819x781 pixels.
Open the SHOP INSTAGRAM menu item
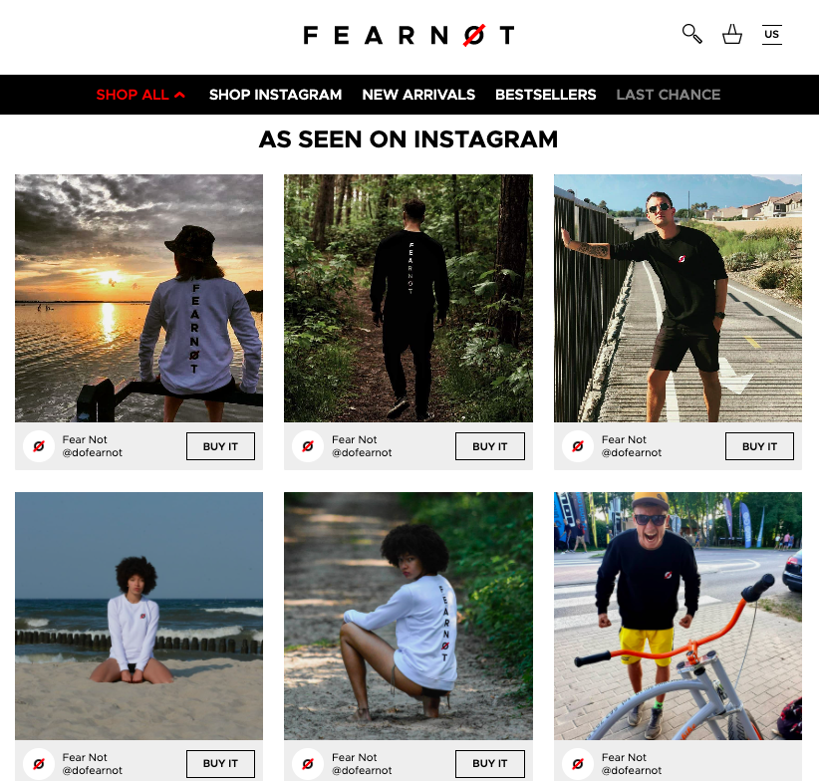point(275,95)
